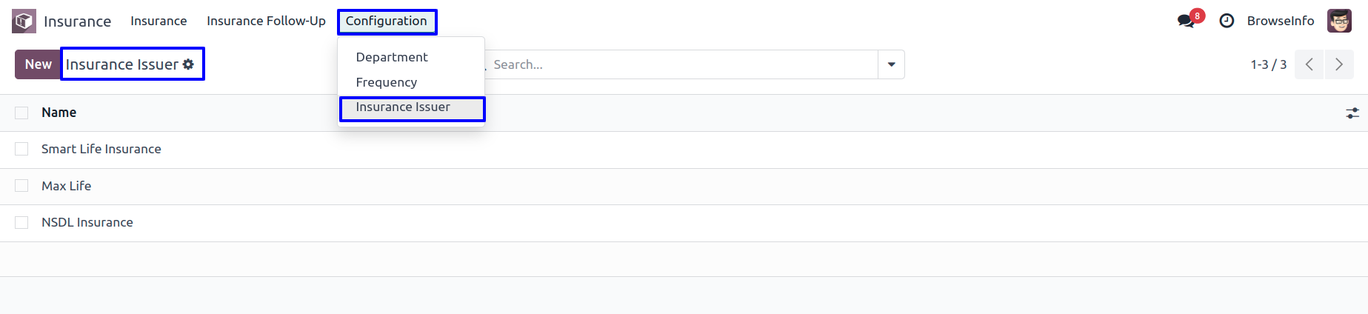The width and height of the screenshot is (1368, 314).
Task: Open the activities clock icon
Action: (1227, 21)
